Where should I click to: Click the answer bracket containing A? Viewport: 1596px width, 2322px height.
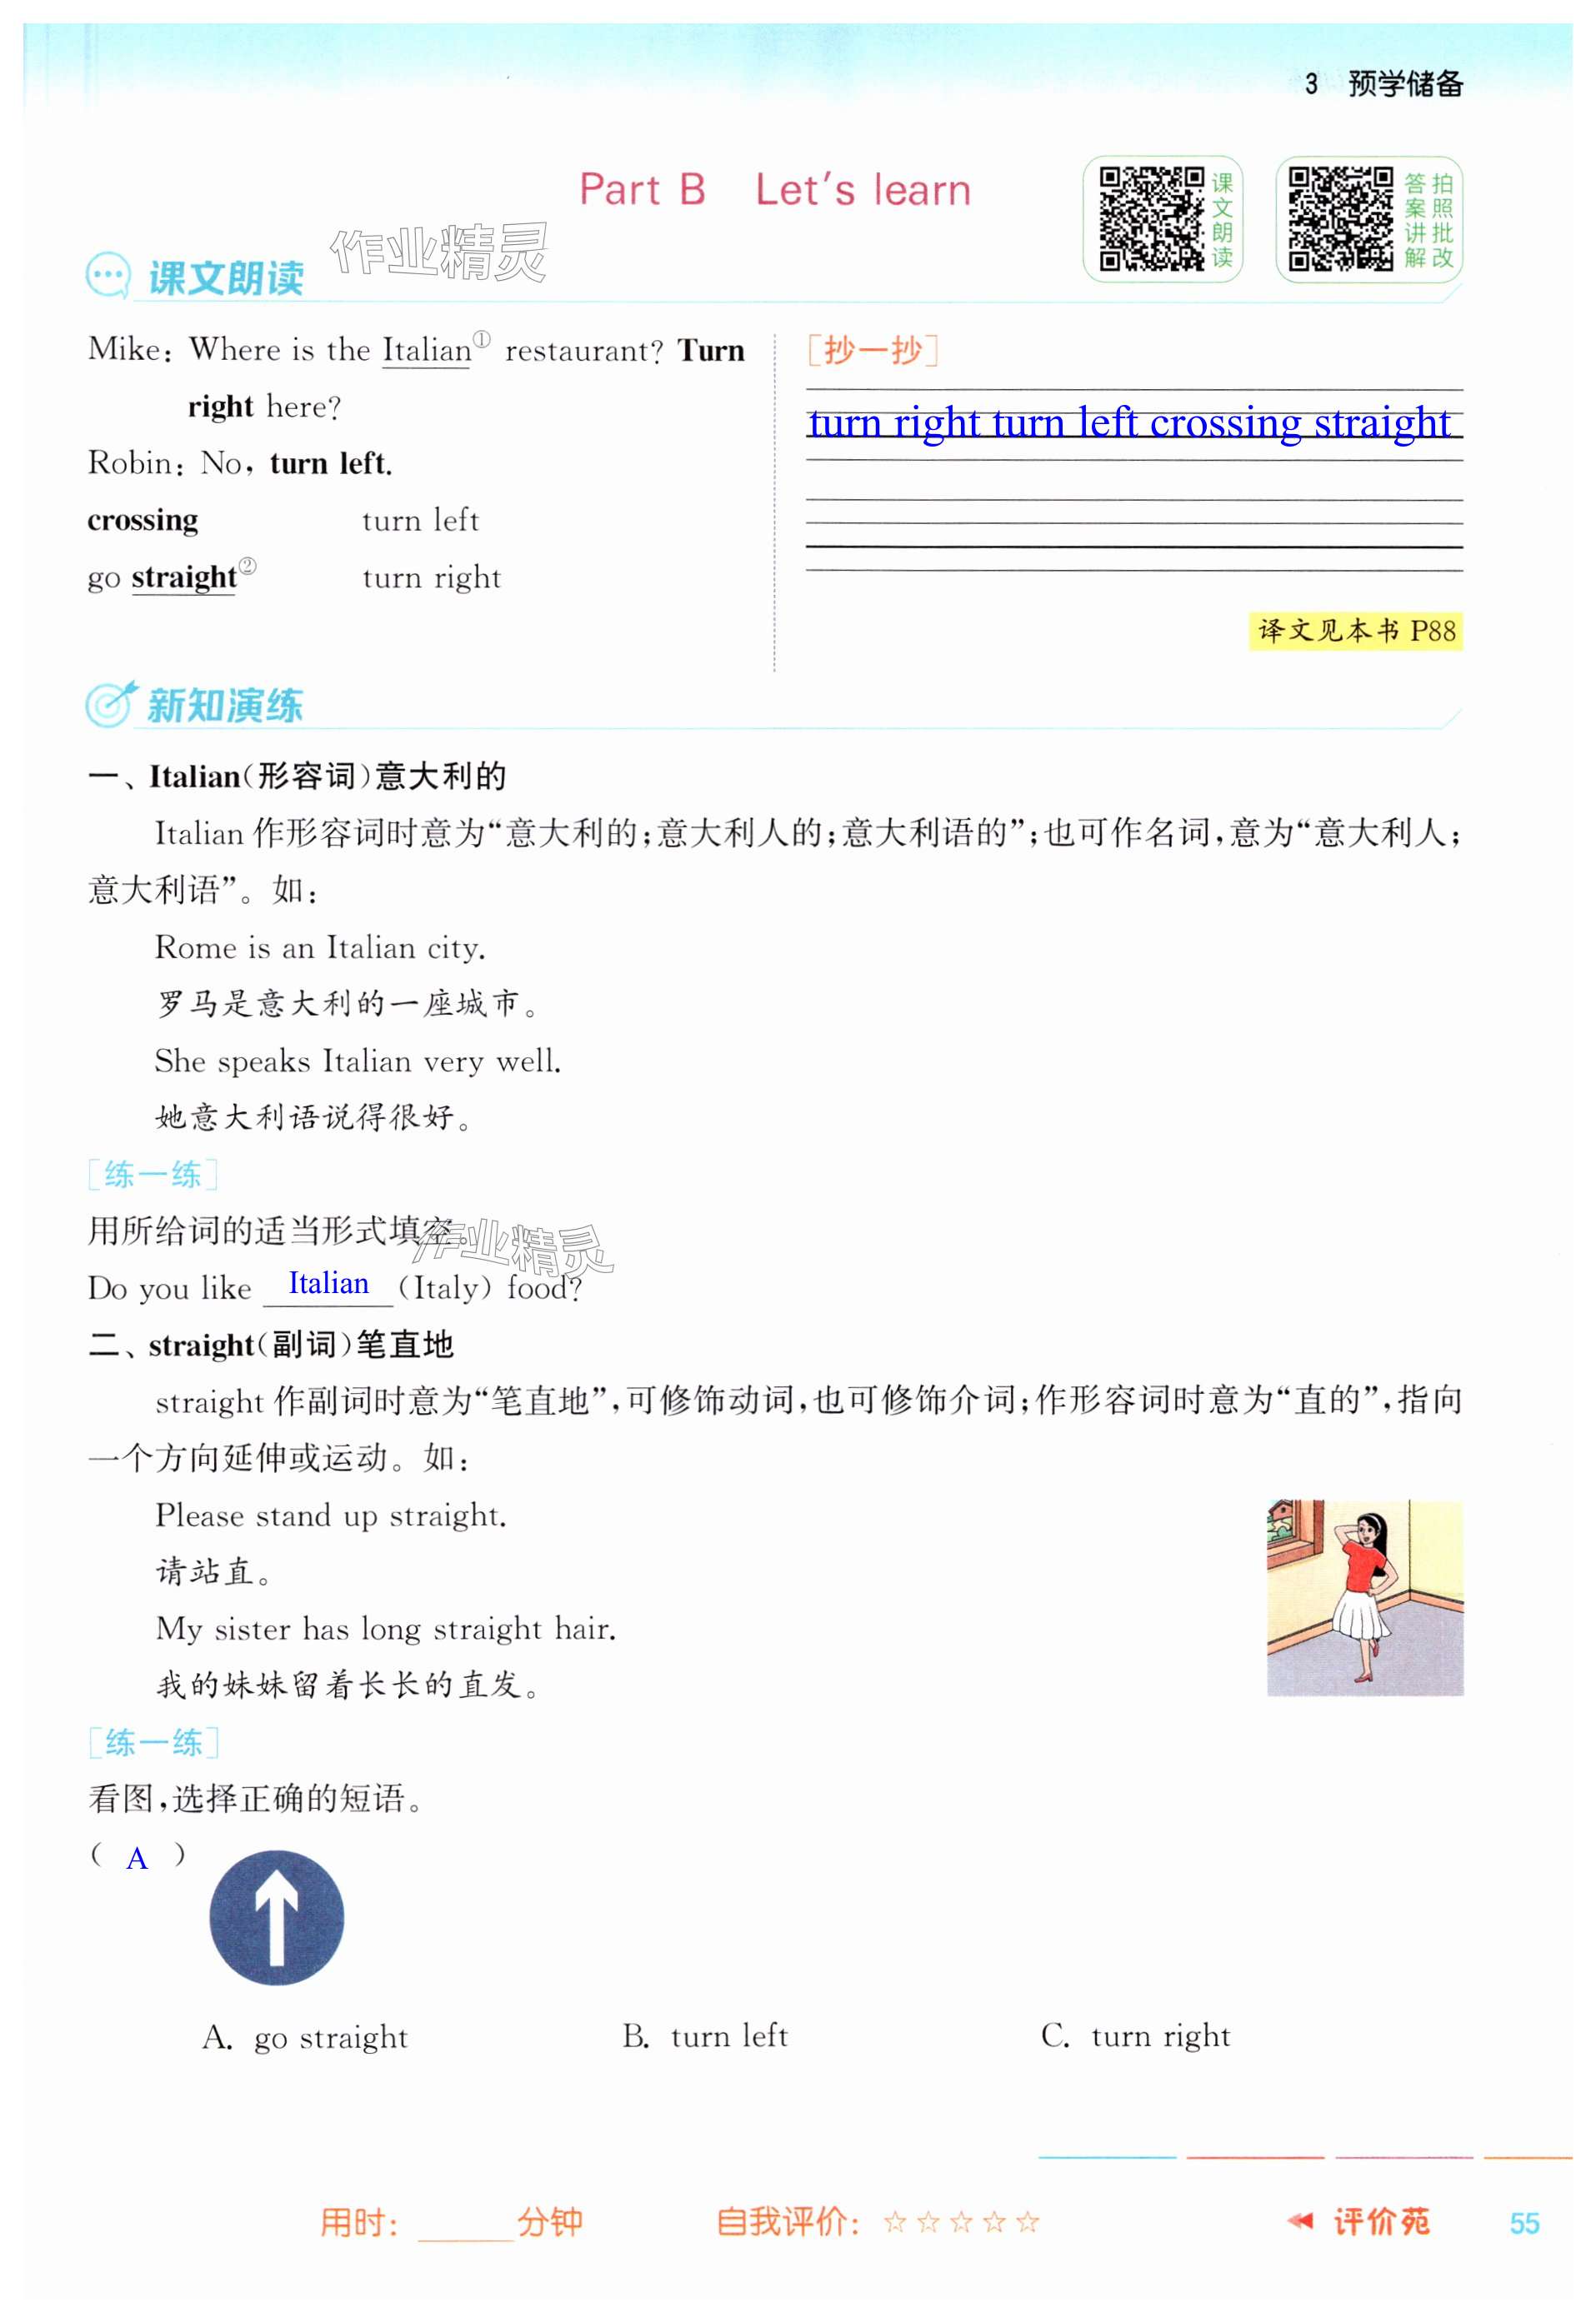tap(138, 1857)
